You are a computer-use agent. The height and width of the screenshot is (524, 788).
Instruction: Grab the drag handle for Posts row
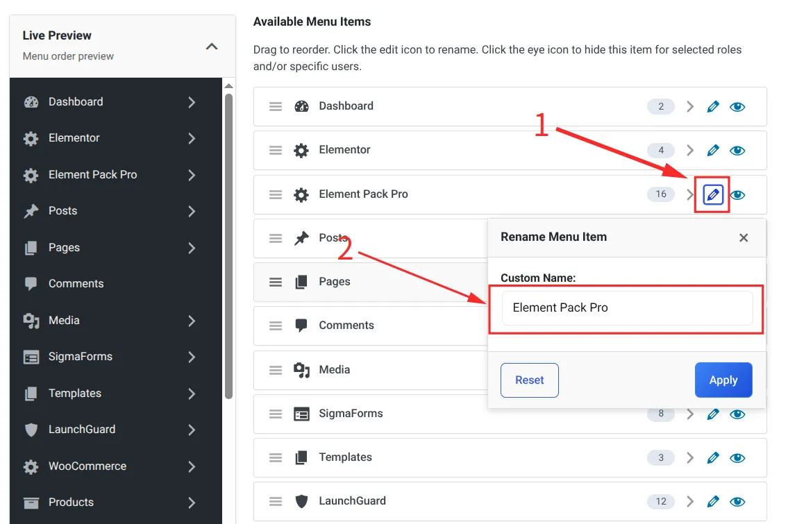[x=276, y=238]
